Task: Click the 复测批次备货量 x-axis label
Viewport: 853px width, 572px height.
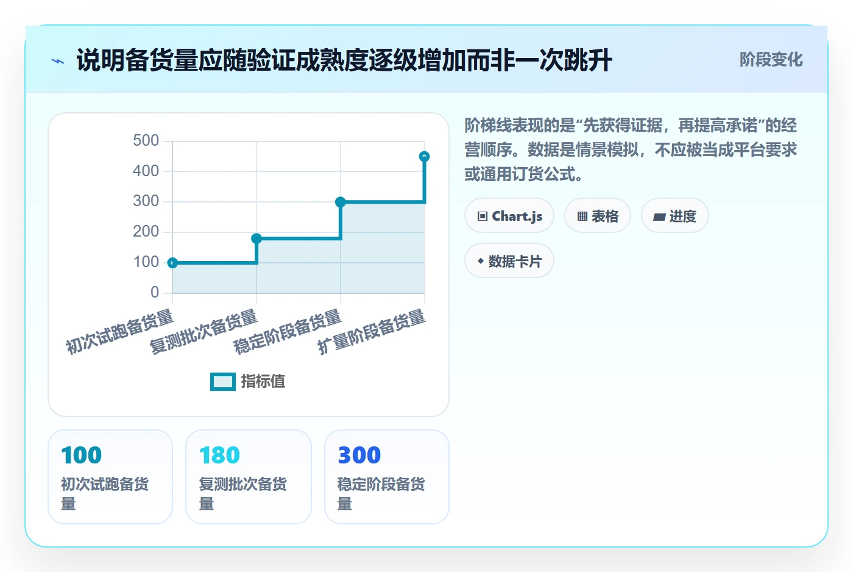Action: 204,332
